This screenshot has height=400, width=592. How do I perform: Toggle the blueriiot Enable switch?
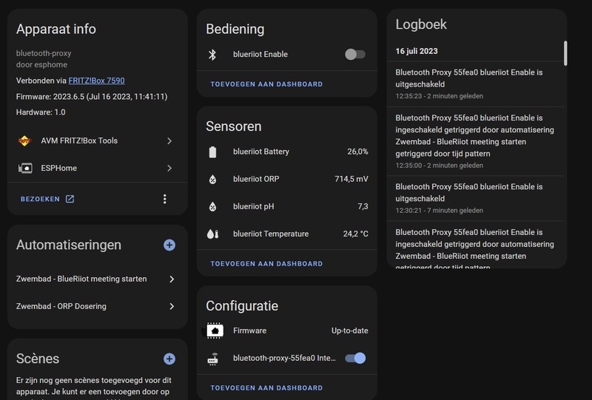pos(355,54)
